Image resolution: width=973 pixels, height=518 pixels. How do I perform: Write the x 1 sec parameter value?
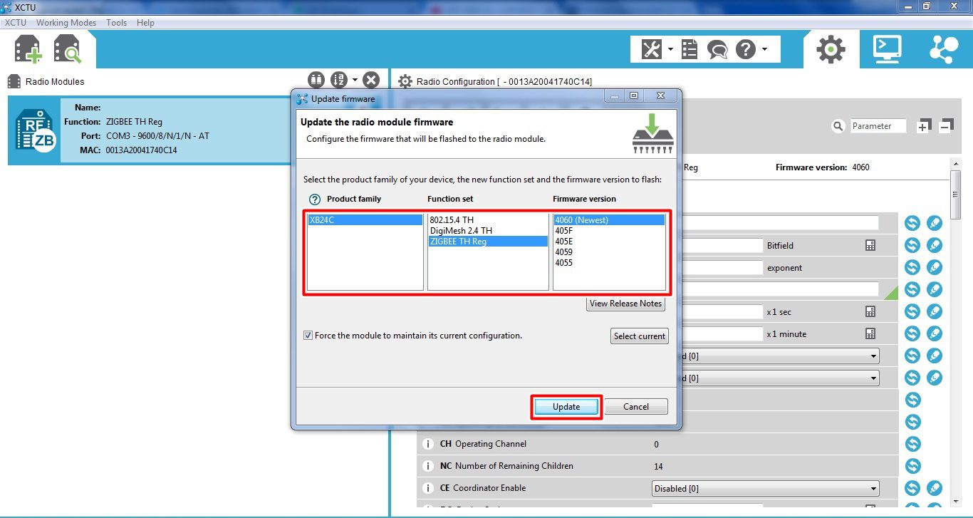click(x=935, y=311)
